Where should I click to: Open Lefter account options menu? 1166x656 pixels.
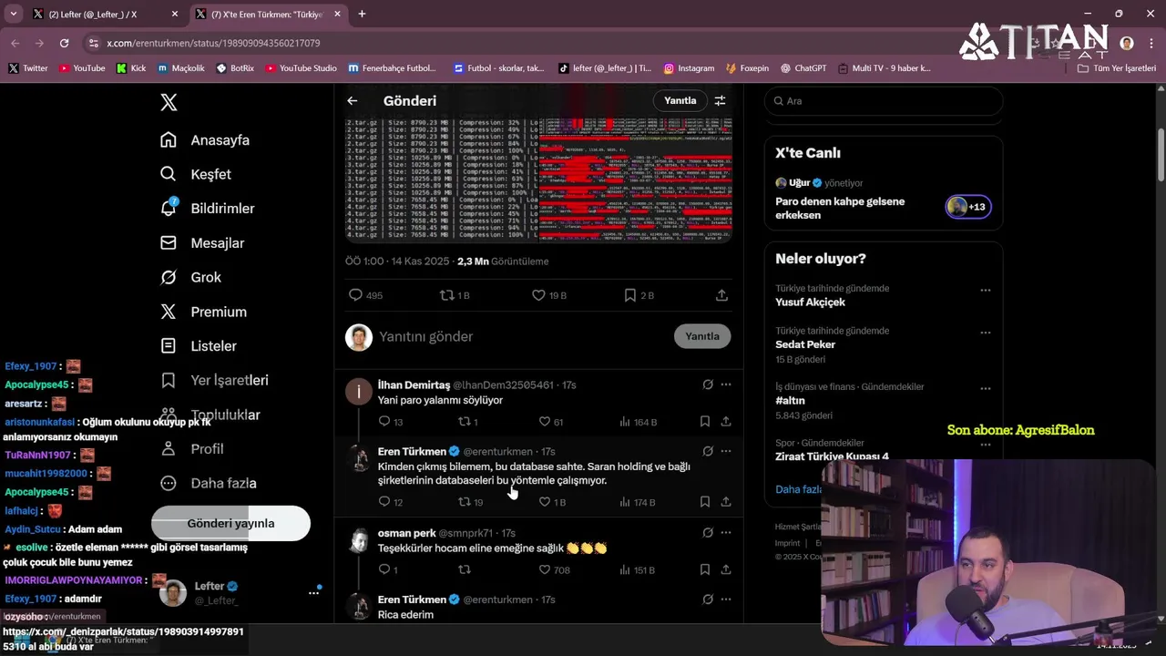pyautogui.click(x=313, y=592)
